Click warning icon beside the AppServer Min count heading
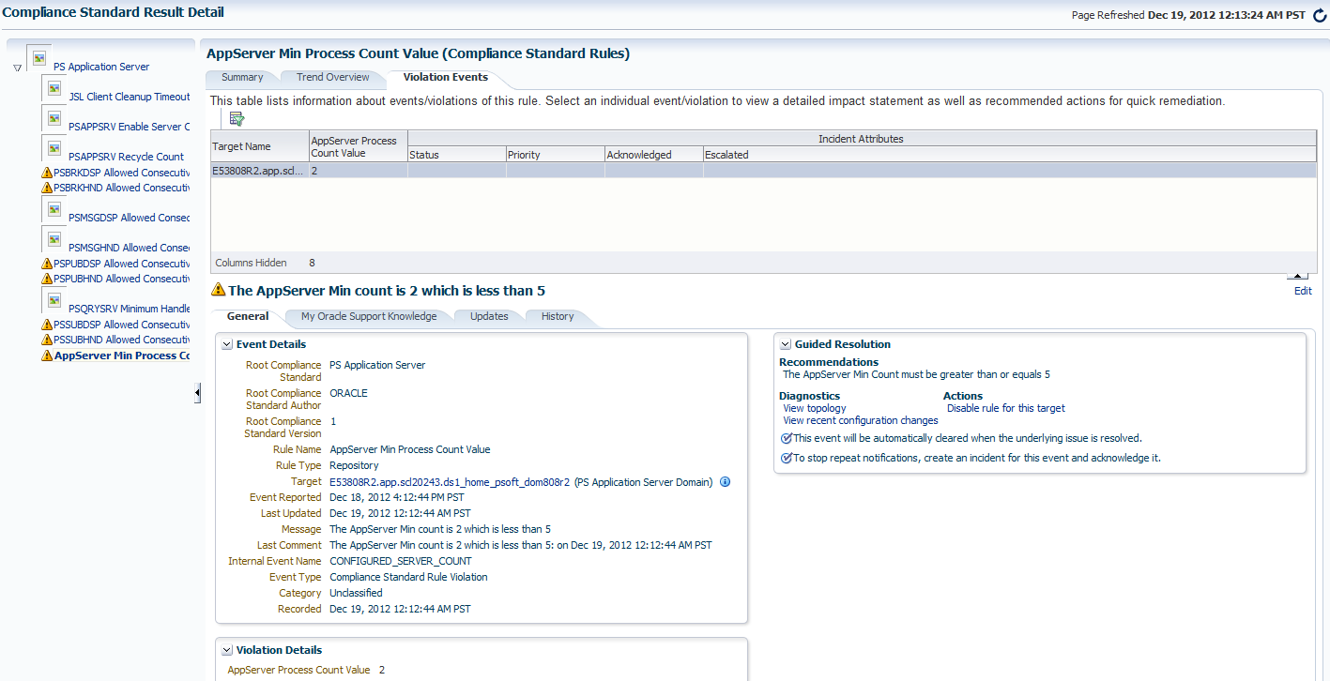This screenshot has height=681, width=1330. [219, 290]
